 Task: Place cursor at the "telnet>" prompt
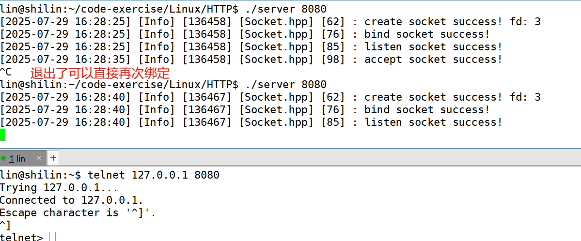coord(52,237)
